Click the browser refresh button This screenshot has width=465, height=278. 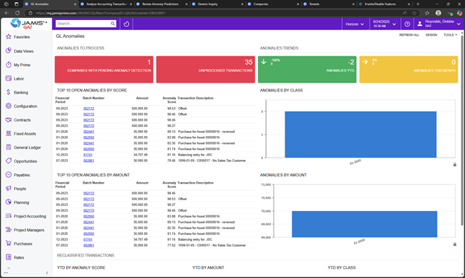pos(17,13)
